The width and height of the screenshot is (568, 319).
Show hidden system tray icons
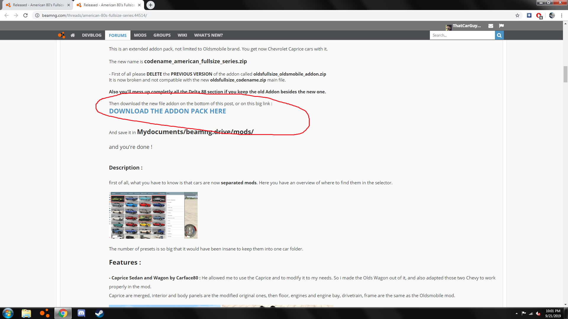click(517, 313)
